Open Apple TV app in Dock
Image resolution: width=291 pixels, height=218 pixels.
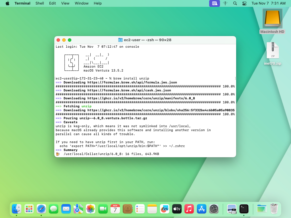[177, 209]
